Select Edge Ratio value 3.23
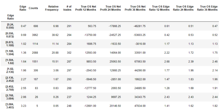220x111 pixels. pos(23,106)
